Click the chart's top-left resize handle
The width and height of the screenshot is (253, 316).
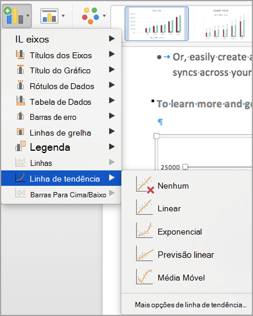coord(156,136)
